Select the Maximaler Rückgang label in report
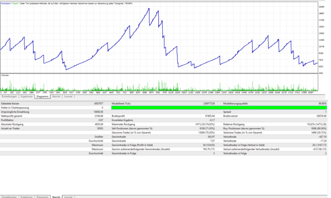The image size is (331, 198). coord(123,124)
